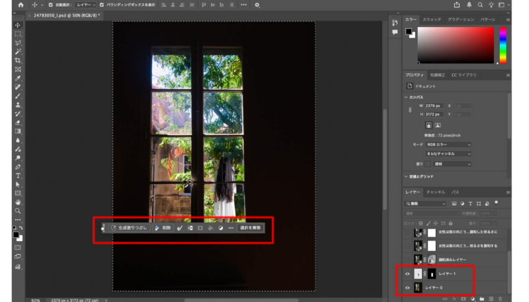Screen dimensions: 529x302
Task: Select the Crop tool in the toolbar
Action: pos(18,60)
